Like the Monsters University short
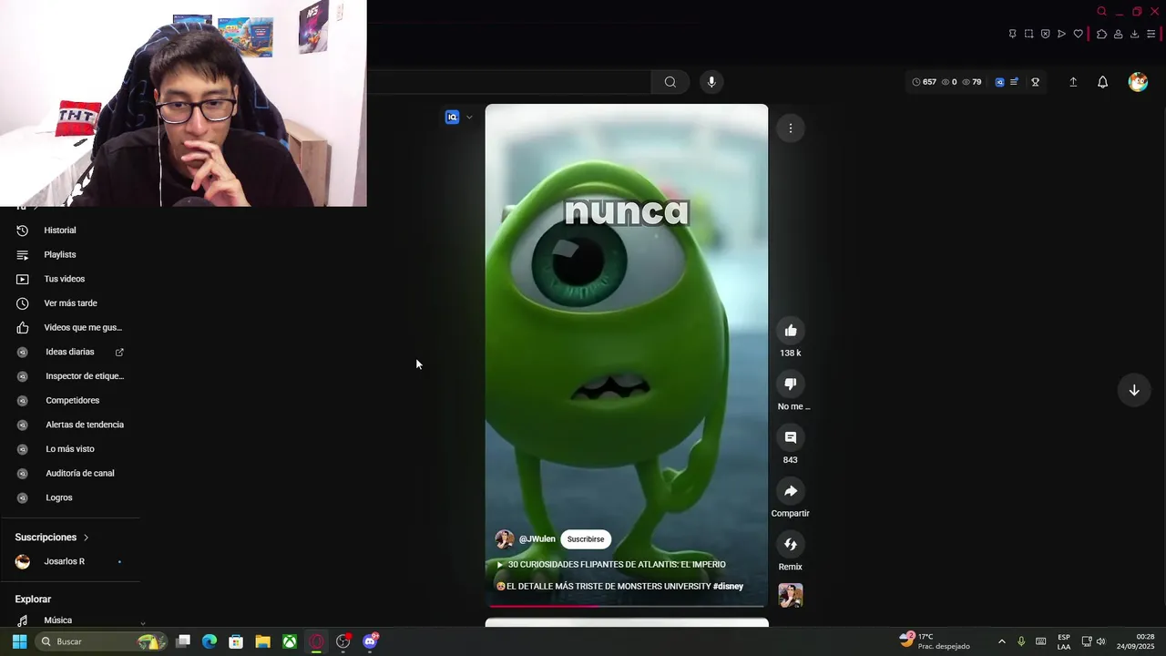This screenshot has width=1166, height=656. (791, 330)
